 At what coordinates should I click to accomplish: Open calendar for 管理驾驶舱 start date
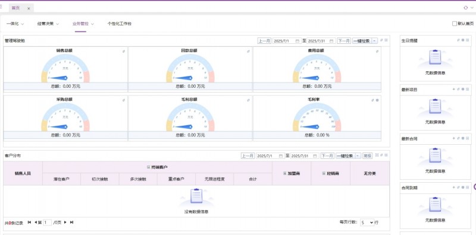[297, 41]
